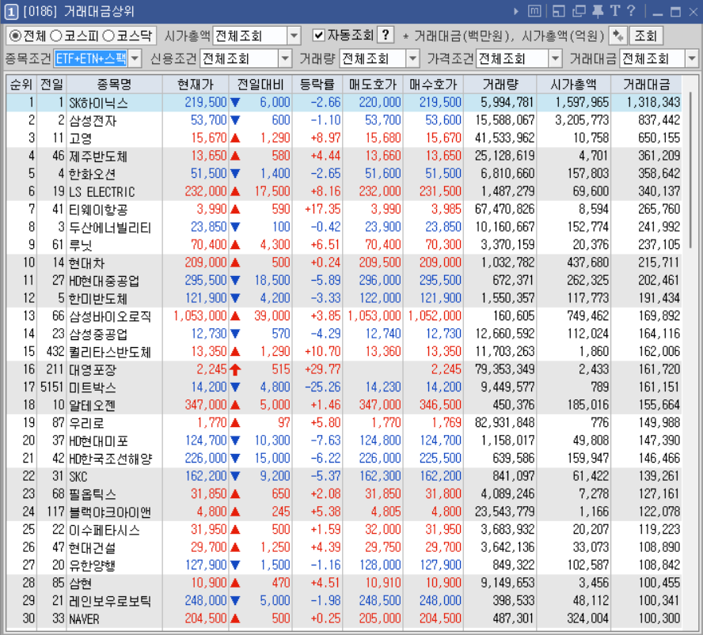The image size is (703, 635).
Task: Select the 한화오션 stock name
Action: point(92,174)
